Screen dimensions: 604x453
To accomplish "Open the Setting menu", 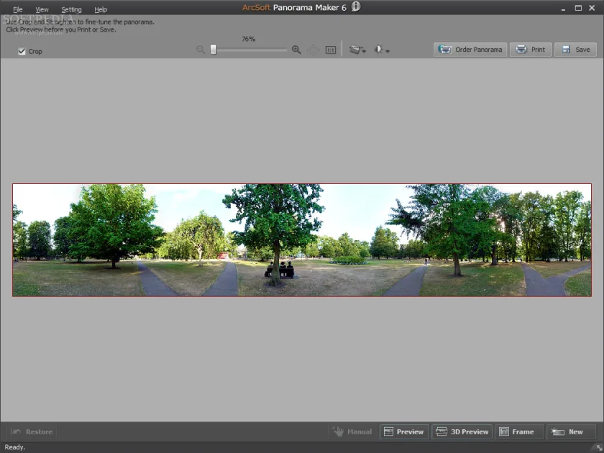I will coord(71,9).
